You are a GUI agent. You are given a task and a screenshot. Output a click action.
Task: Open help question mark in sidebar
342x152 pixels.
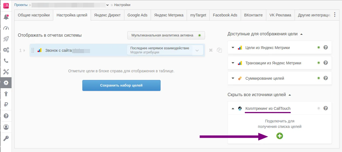point(6,116)
